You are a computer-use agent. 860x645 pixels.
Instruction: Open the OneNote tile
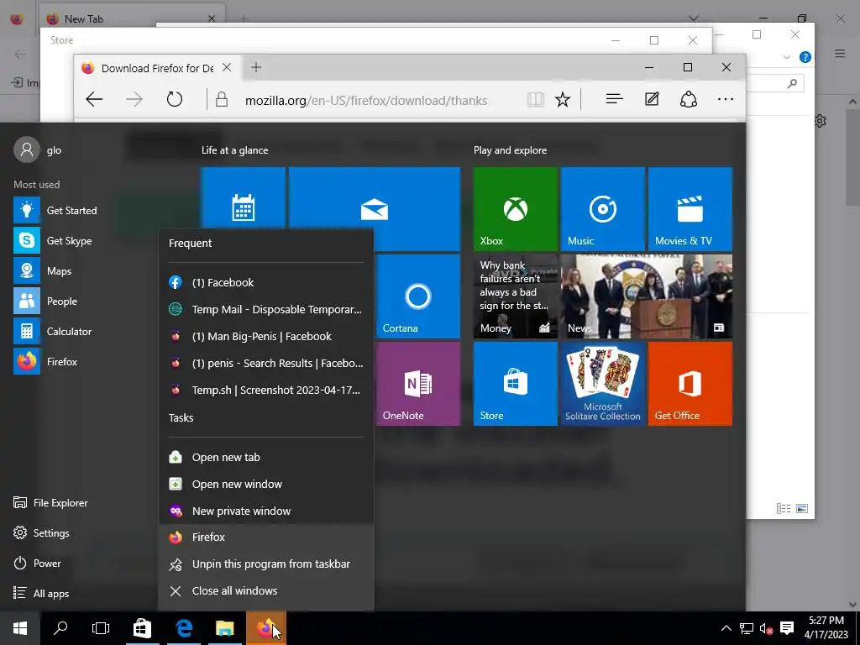(x=418, y=383)
